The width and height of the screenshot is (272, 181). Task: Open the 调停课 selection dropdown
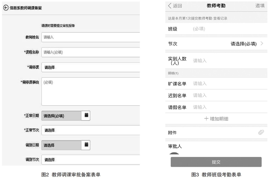90,67
